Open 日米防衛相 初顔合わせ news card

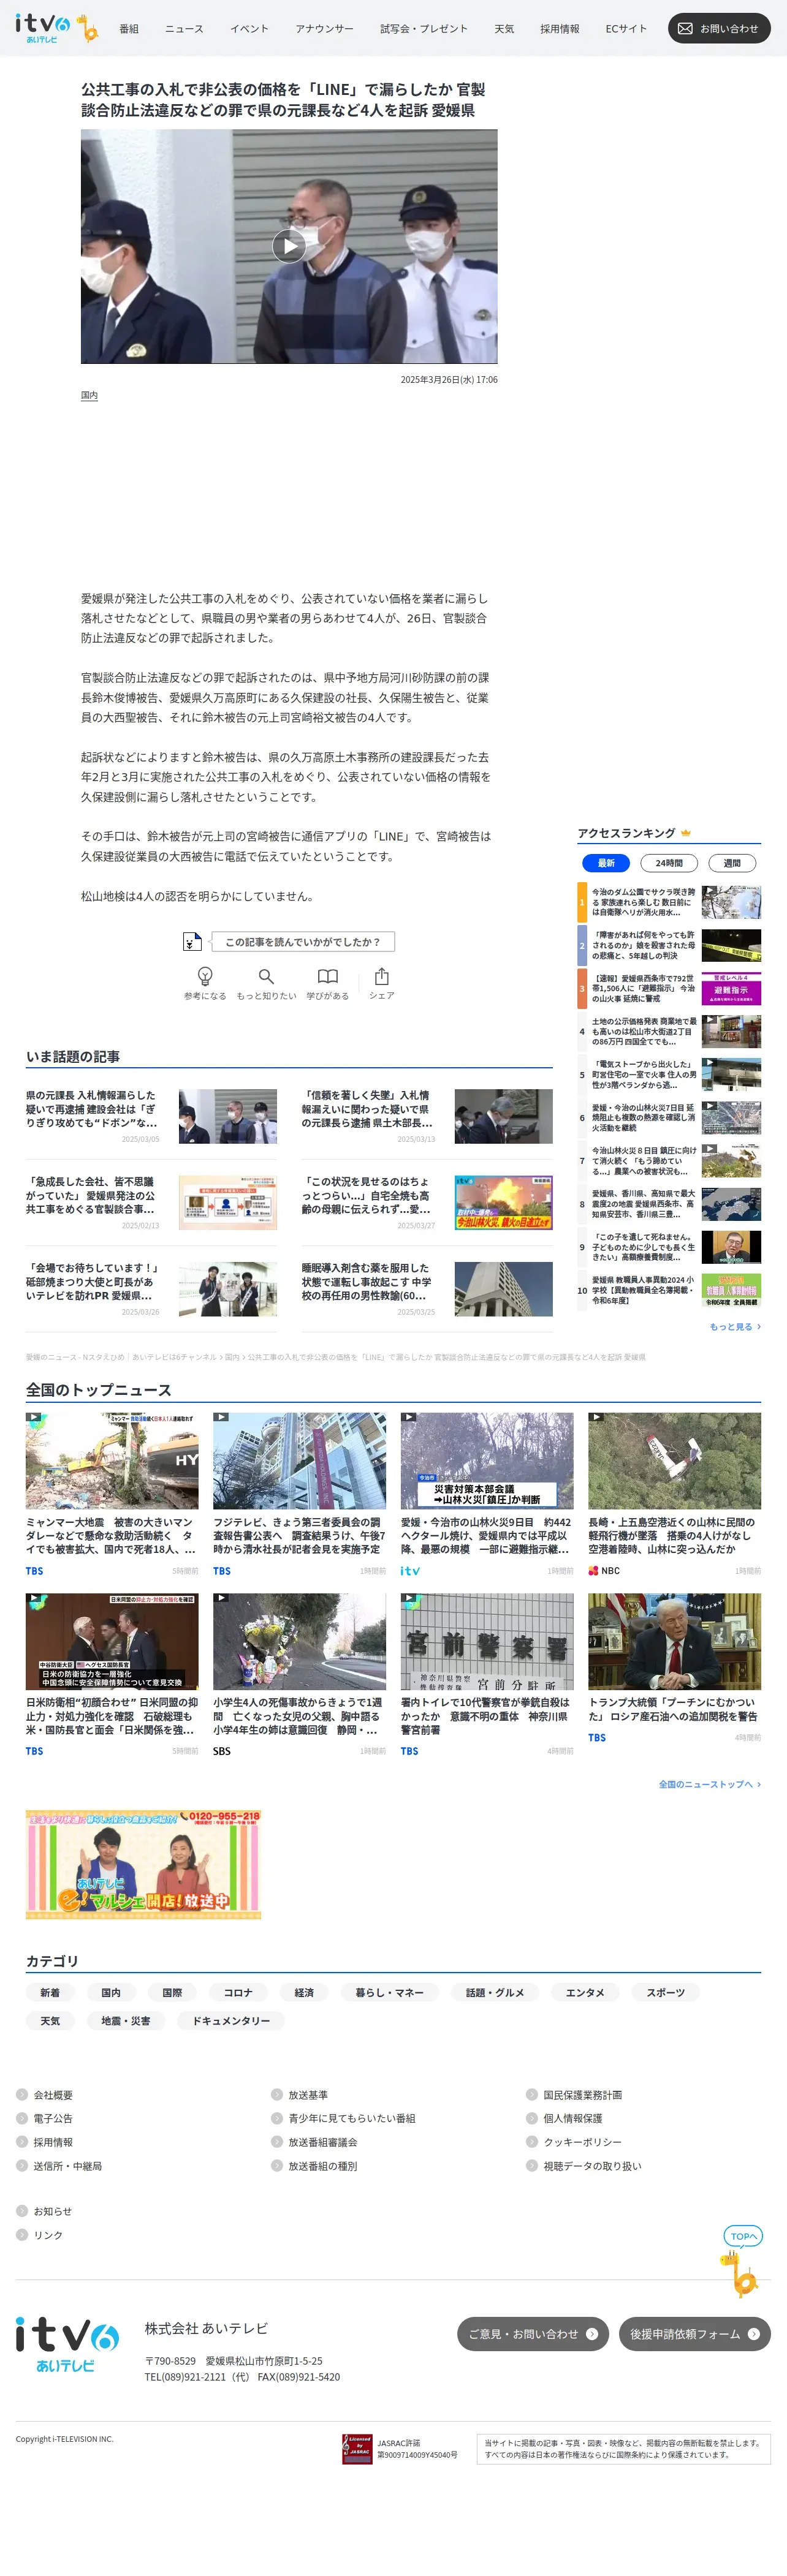pyautogui.click(x=112, y=1675)
